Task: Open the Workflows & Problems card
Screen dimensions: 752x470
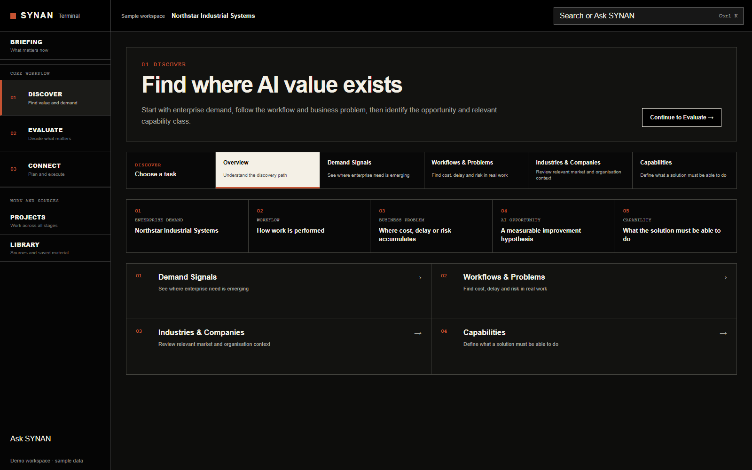Action: click(584, 291)
